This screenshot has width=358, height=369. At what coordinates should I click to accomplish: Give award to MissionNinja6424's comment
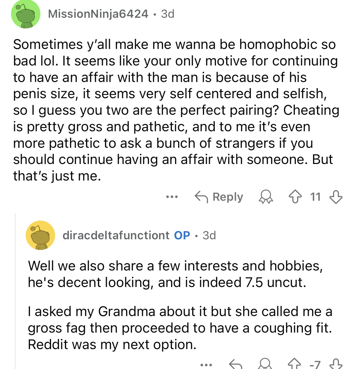(x=266, y=197)
